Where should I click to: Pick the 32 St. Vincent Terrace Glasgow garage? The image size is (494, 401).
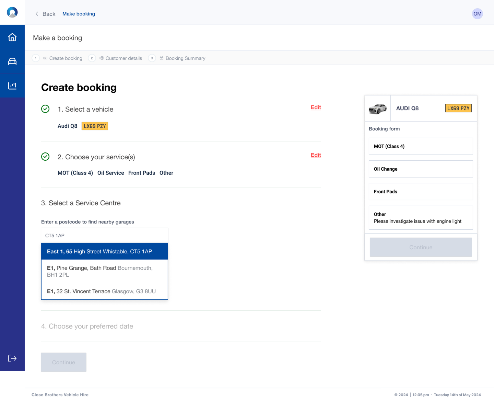tap(105, 291)
